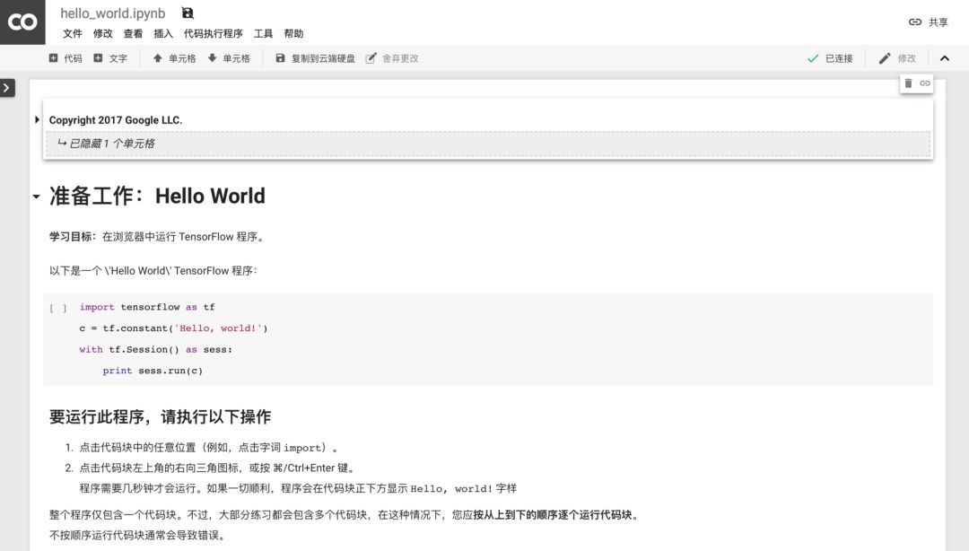Image resolution: width=969 pixels, height=551 pixels.
Task: Click the notebook title hello_world.ipynb
Action: (x=112, y=13)
